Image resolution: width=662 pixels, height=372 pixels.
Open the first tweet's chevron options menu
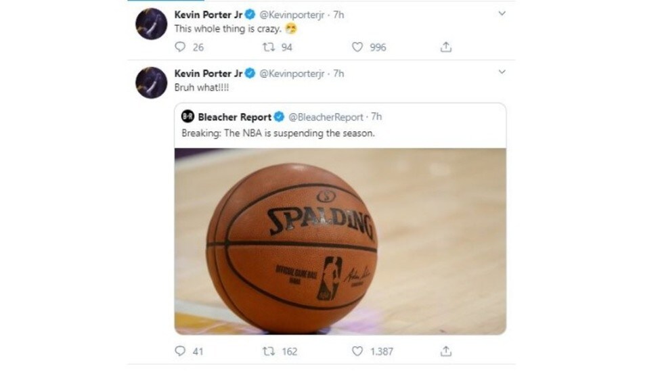[x=502, y=14]
